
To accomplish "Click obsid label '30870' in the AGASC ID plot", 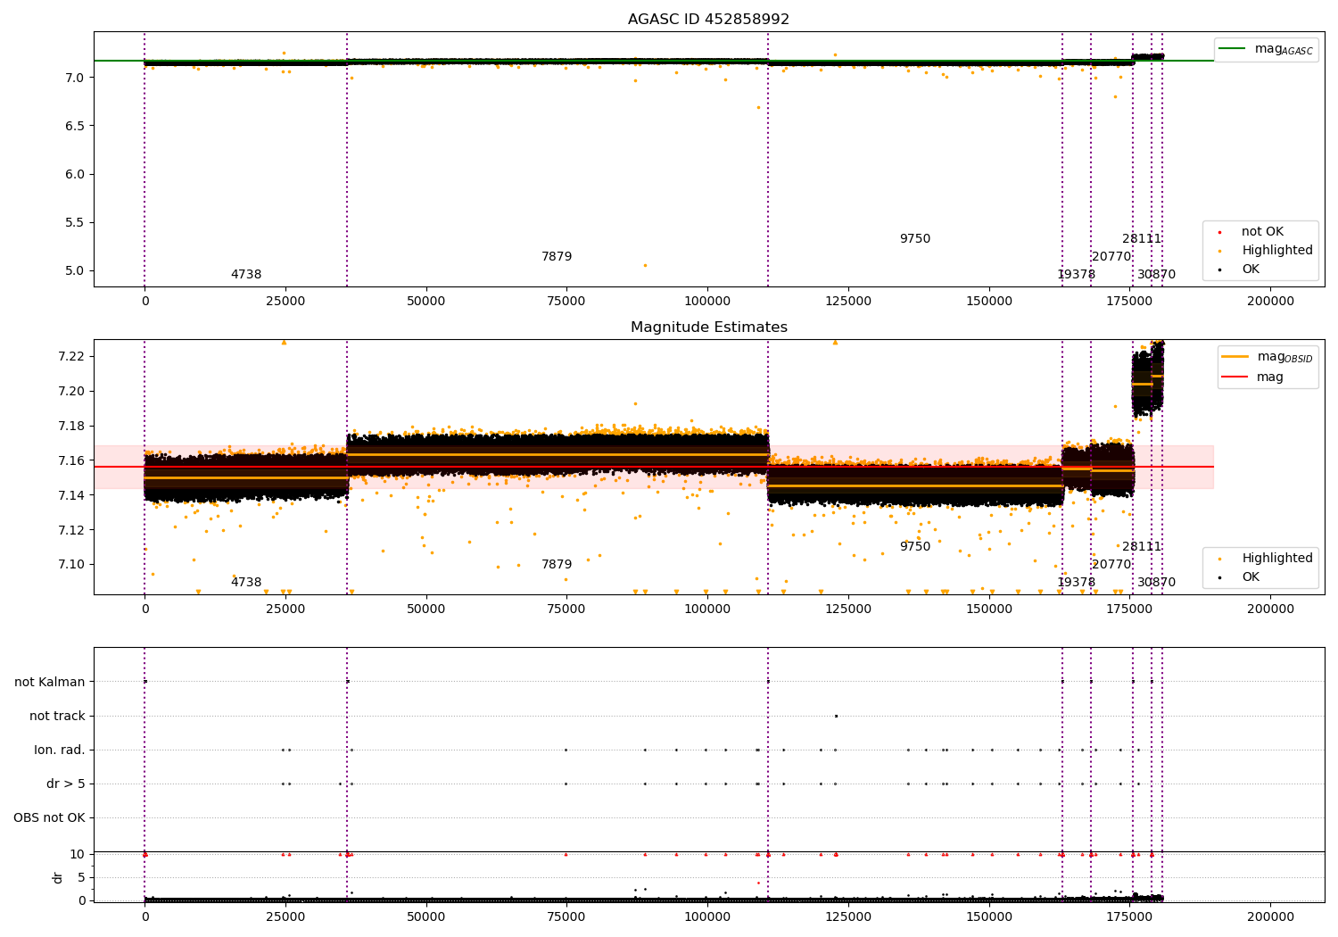I will coord(1156,275).
